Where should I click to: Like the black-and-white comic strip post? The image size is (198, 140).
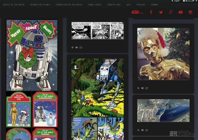77,48
